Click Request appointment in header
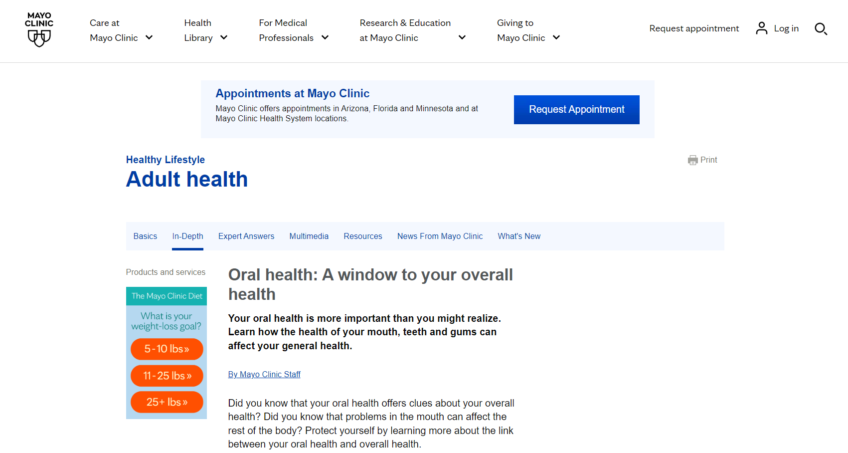This screenshot has height=453, width=848. (x=694, y=28)
